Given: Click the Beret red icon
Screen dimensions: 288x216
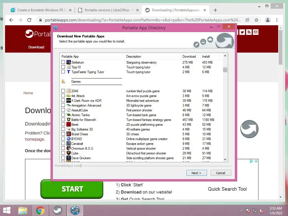Looking at the screenshot, I should (69, 124).
